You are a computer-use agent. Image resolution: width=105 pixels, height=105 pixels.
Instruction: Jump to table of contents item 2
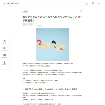coord(35,83)
